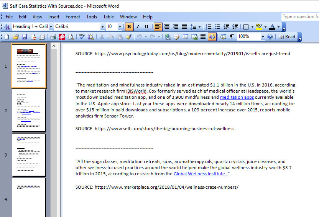
Task: Toggle Align Right paragraph alignment
Action: 176,26
